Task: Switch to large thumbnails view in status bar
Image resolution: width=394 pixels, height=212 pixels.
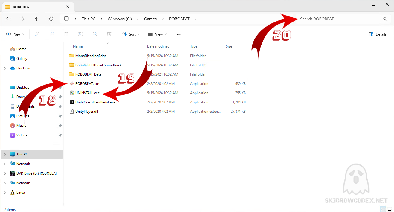Action: pyautogui.click(x=390, y=209)
